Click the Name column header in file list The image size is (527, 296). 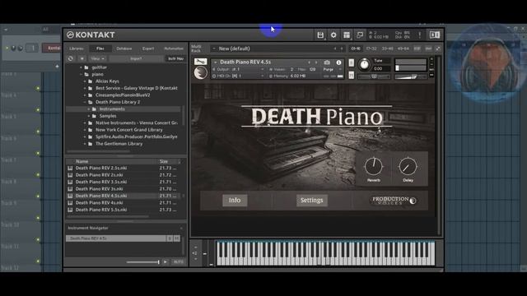point(82,161)
